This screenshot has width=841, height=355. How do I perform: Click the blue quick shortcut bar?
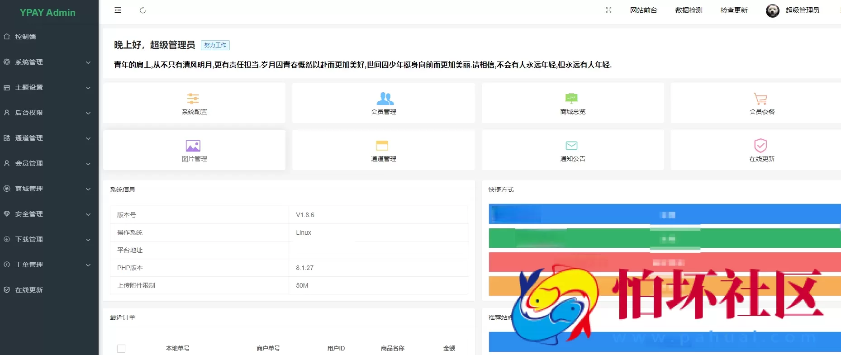click(665, 214)
